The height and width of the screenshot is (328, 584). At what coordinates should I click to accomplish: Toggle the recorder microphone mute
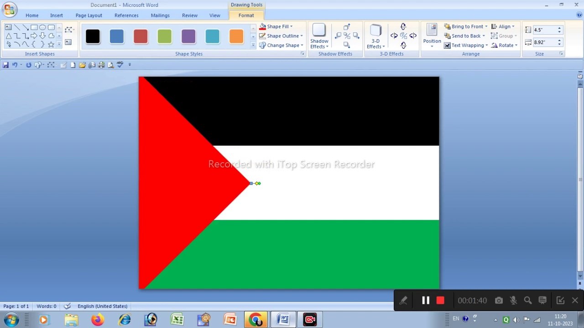[x=513, y=300]
